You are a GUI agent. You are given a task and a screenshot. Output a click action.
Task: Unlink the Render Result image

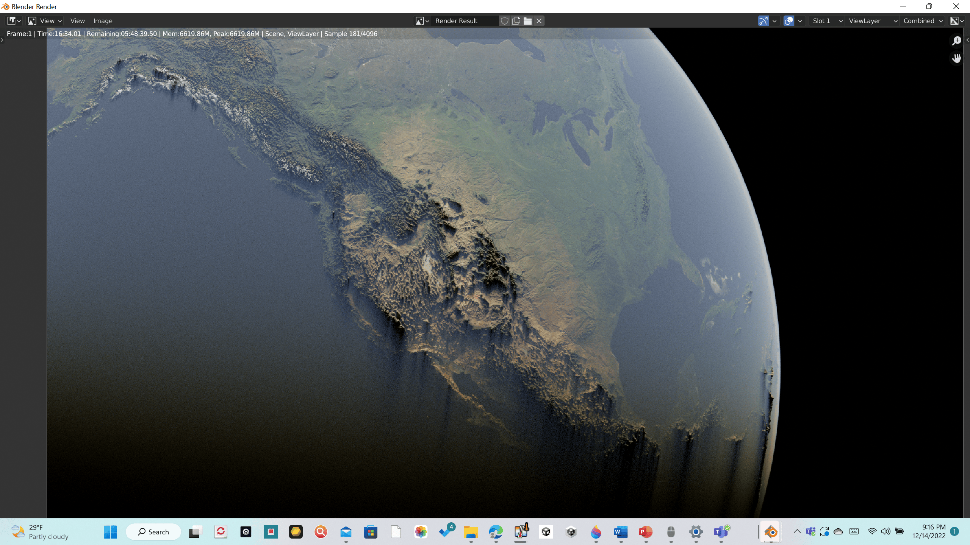[539, 21]
